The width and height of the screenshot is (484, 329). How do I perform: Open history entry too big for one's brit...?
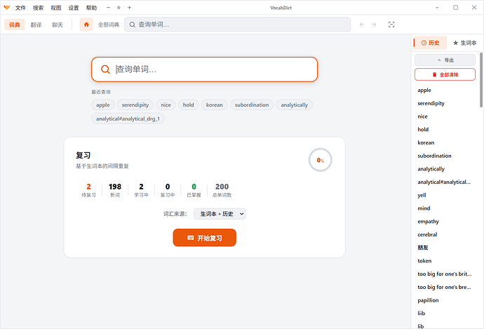click(445, 274)
